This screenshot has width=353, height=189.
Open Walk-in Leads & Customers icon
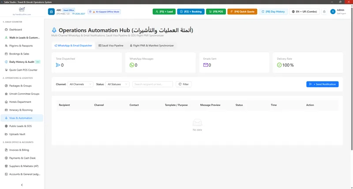(6, 38)
